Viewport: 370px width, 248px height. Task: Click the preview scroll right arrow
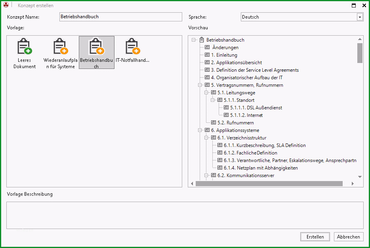pyautogui.click(x=353, y=183)
